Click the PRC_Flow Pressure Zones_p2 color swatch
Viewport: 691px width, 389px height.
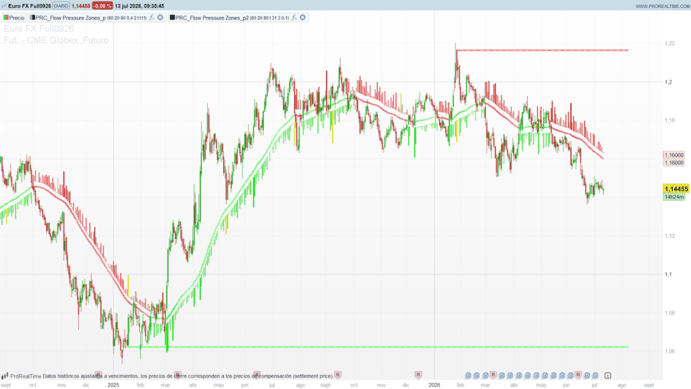[x=172, y=18]
